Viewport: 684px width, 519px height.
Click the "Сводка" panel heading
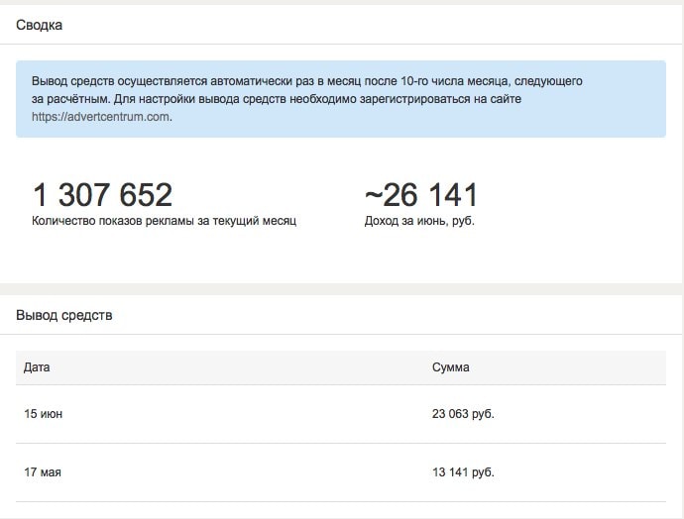pos(40,25)
